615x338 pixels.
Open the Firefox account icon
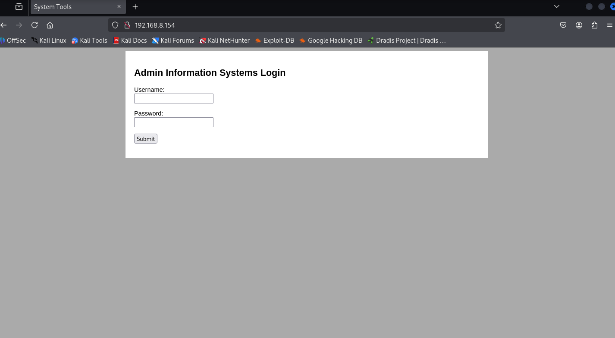579,25
